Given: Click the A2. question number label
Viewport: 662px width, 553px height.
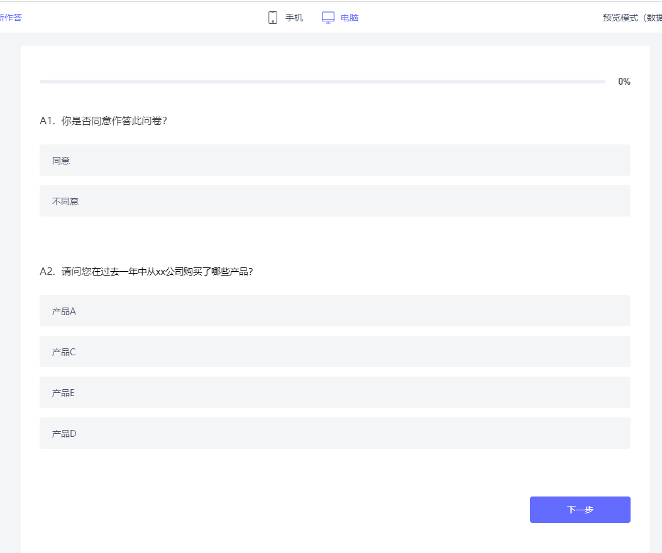Looking at the screenshot, I should [48, 271].
